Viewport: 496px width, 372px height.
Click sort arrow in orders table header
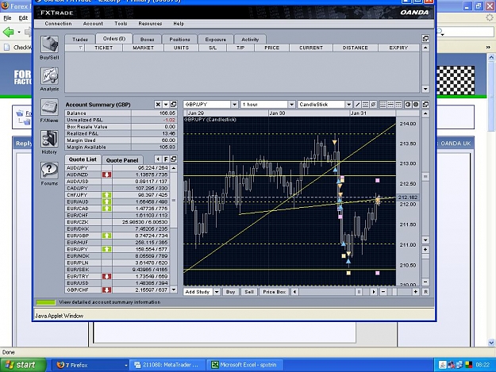(80, 48)
